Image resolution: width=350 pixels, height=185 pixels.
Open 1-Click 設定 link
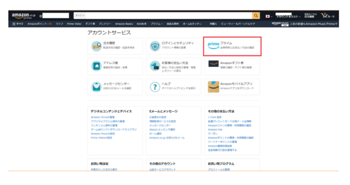[214, 117]
